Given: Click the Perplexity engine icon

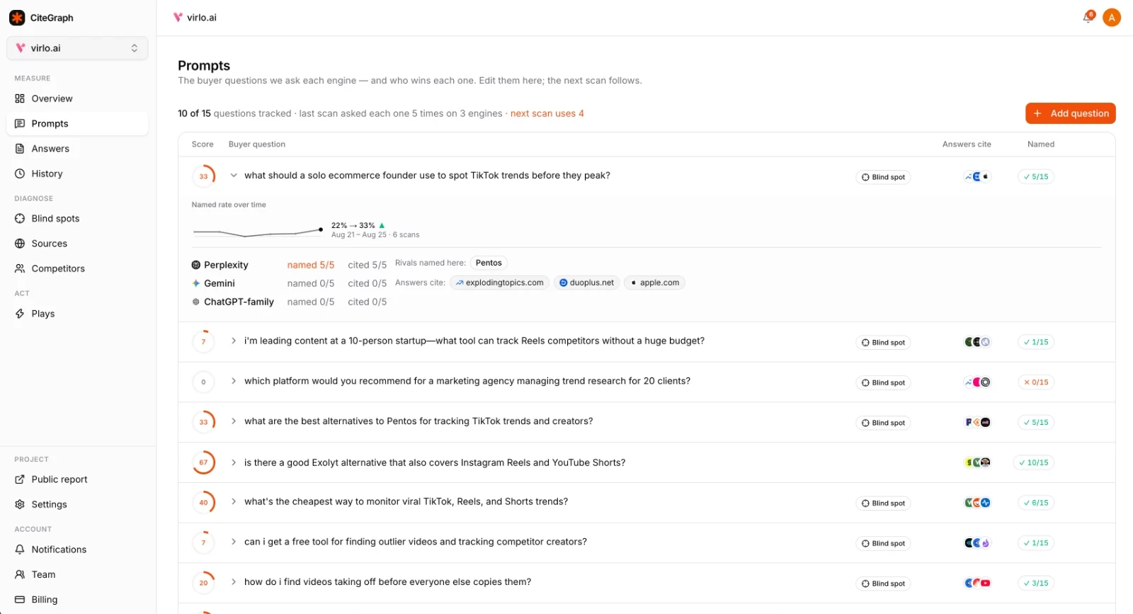Looking at the screenshot, I should point(196,265).
